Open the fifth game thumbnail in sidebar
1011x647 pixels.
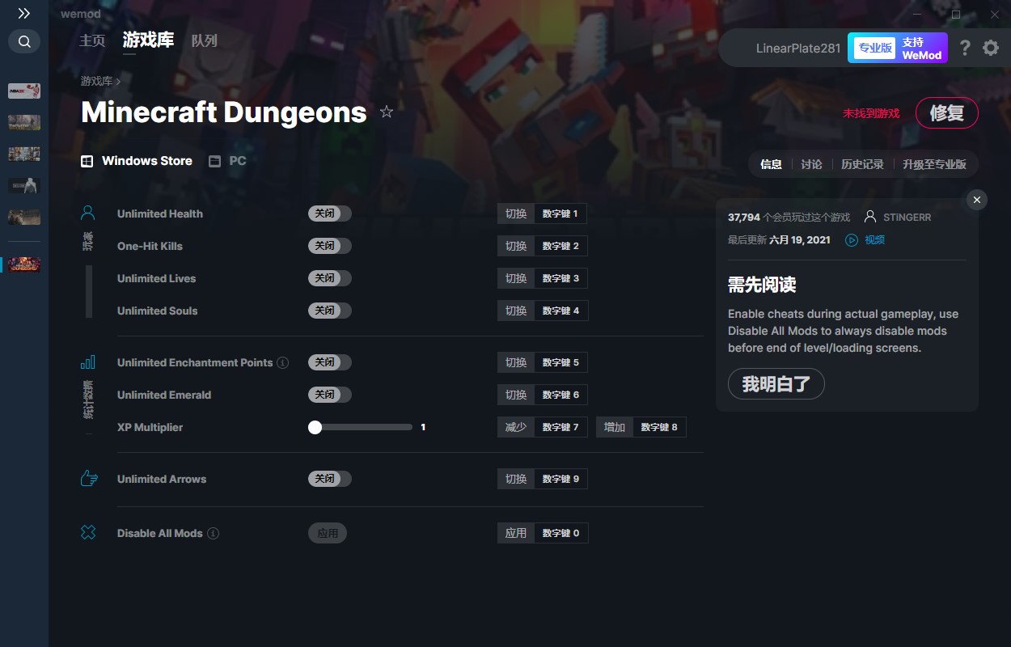click(x=24, y=217)
